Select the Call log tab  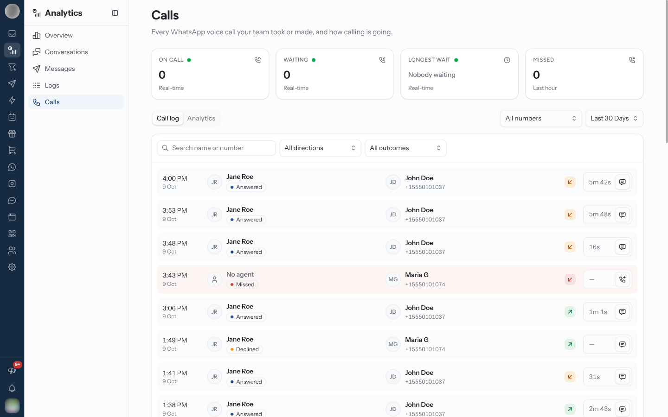click(167, 118)
